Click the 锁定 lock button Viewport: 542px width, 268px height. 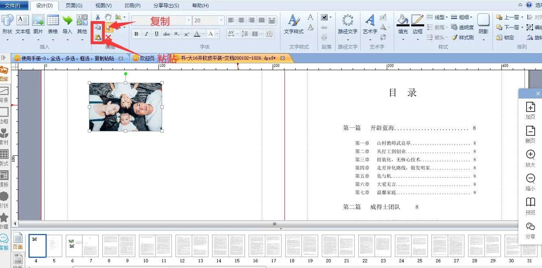coord(505,38)
